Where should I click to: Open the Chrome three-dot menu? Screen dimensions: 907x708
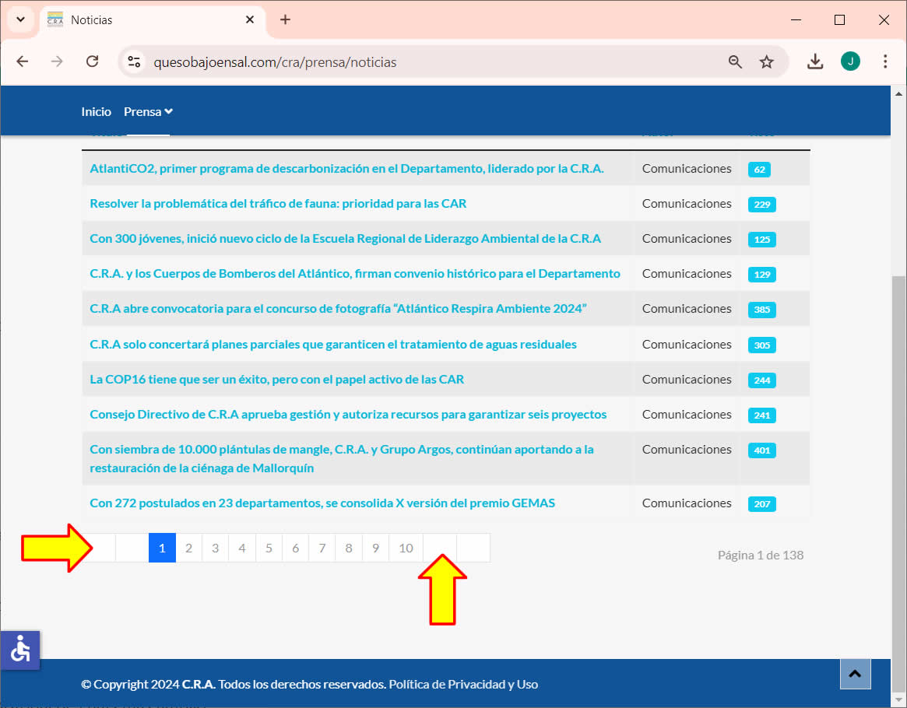(x=885, y=61)
